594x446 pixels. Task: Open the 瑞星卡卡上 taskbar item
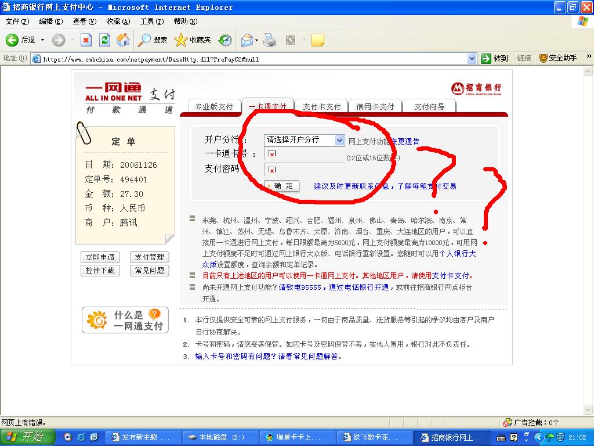pos(298,437)
